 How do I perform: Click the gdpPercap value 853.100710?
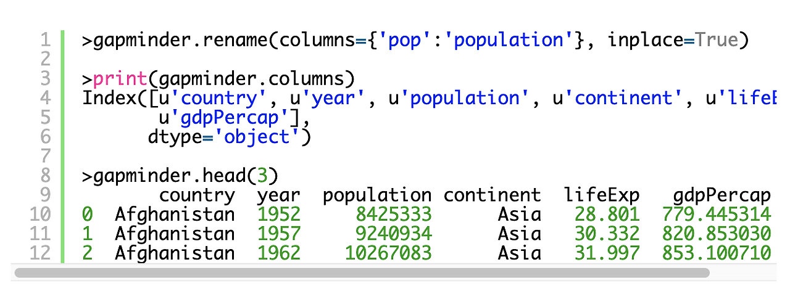coord(717,253)
